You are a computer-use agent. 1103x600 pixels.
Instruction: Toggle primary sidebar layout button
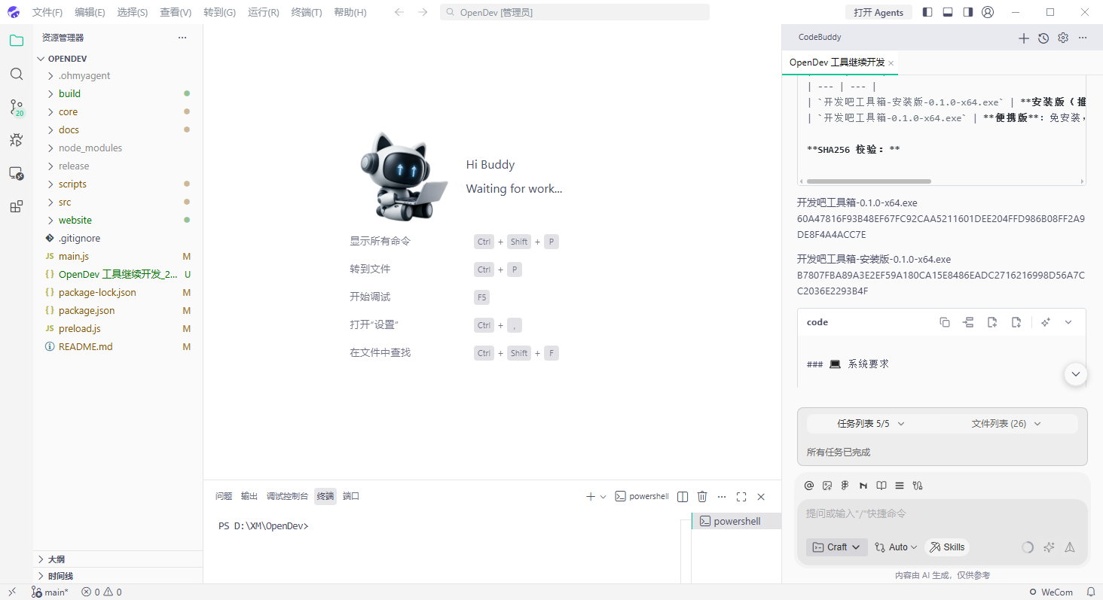pos(927,12)
